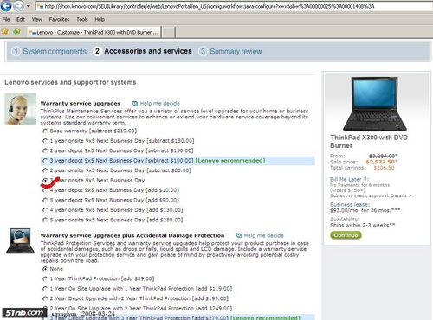Click Lenovo services and support for systems heading
The height and width of the screenshot is (320, 433).
70,82
